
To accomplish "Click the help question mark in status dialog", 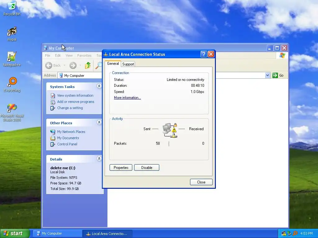I will click(x=204, y=54).
